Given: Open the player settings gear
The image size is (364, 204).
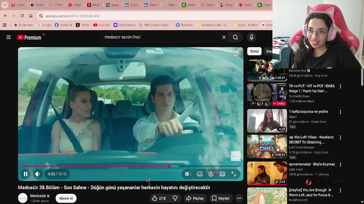Looking at the screenshot, I should pos(211,174).
